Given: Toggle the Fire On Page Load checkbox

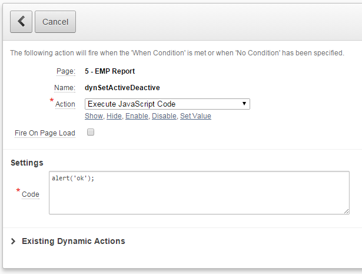Looking at the screenshot, I should [91, 132].
